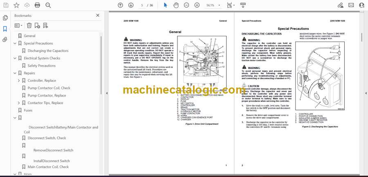The image size is (368, 177).
Task: Open the find text magnifier icon
Action: pos(48,5)
